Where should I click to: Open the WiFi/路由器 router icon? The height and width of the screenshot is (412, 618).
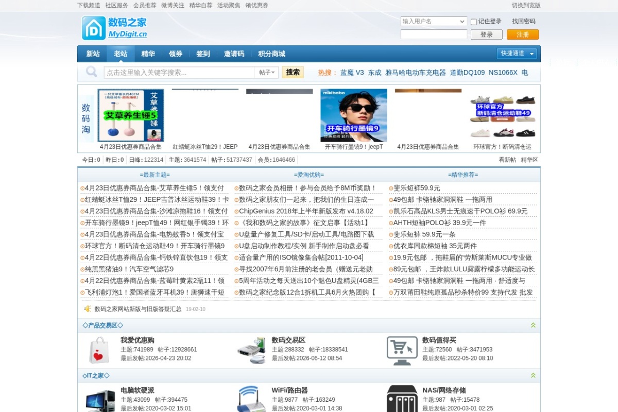click(251, 399)
